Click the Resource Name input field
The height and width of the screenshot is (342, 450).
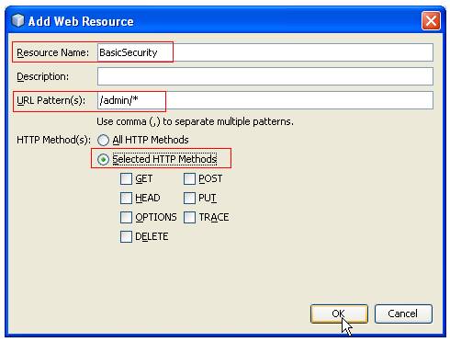[265, 52]
